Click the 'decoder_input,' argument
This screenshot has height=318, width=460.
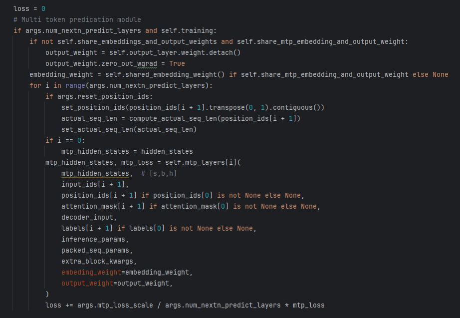point(89,217)
